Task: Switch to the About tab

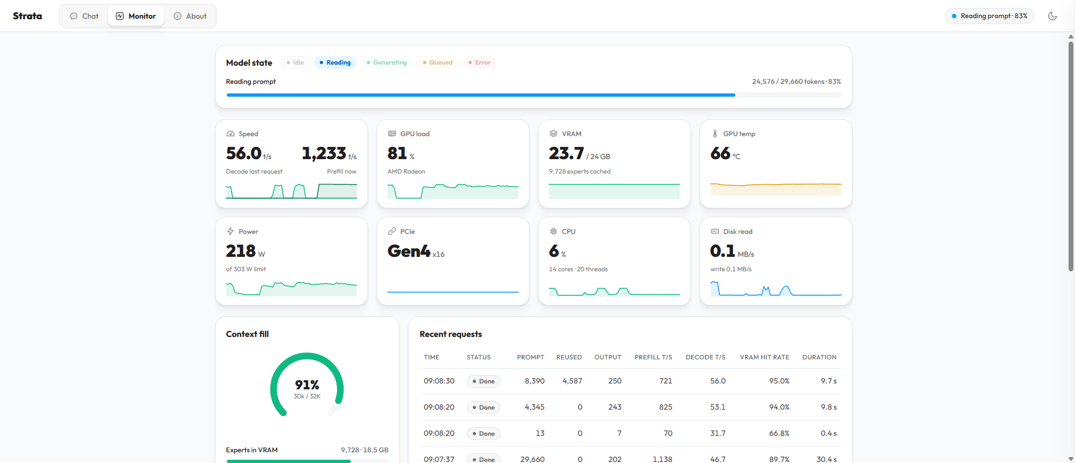Action: tap(190, 16)
